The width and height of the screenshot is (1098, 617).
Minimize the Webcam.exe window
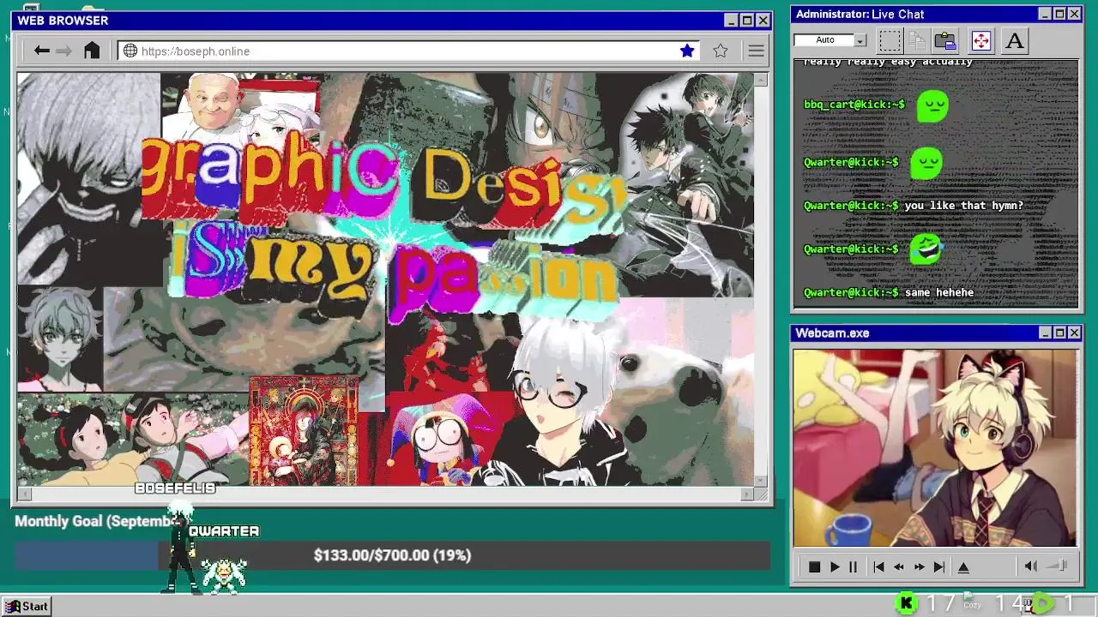(1045, 332)
